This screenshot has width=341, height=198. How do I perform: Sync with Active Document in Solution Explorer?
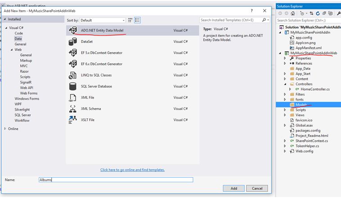point(311,13)
